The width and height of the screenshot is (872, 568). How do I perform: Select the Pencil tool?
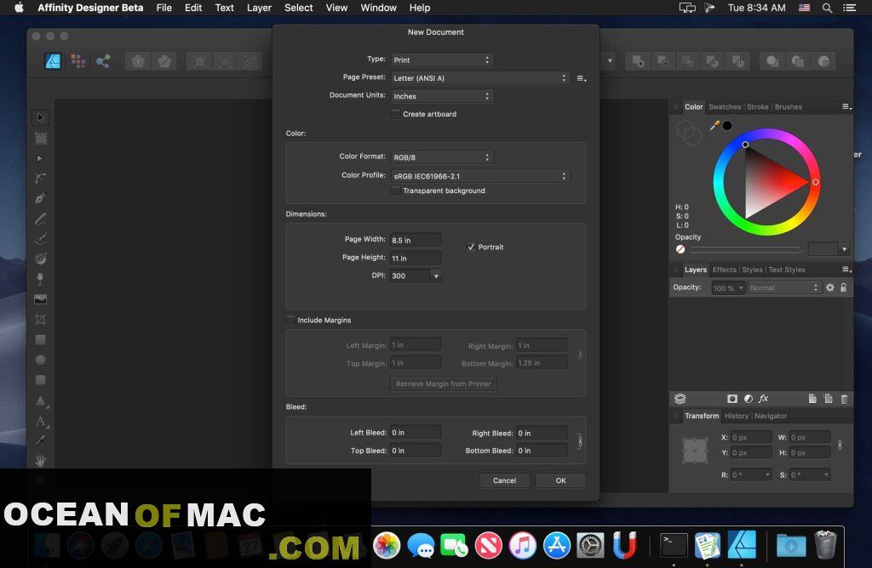[x=40, y=219]
